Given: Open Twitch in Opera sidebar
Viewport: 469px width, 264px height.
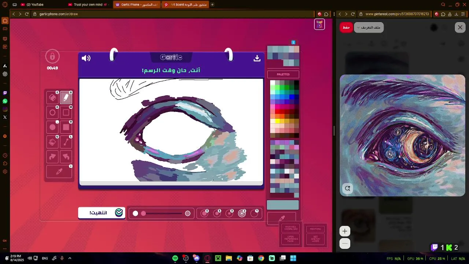Looking at the screenshot, I should click(x=5, y=93).
